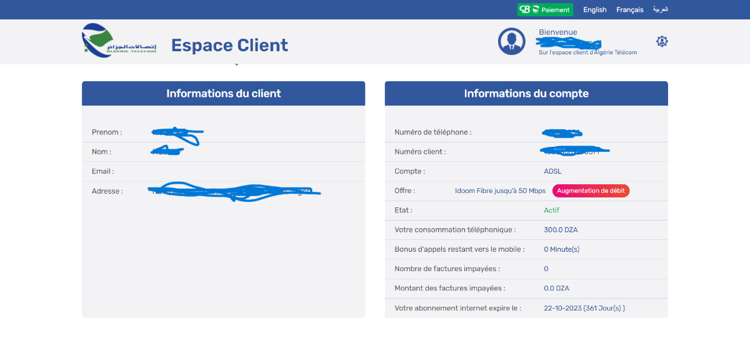Image resolution: width=750 pixels, height=348 pixels.
Task: Click the Informations du client header
Action: coord(223,94)
